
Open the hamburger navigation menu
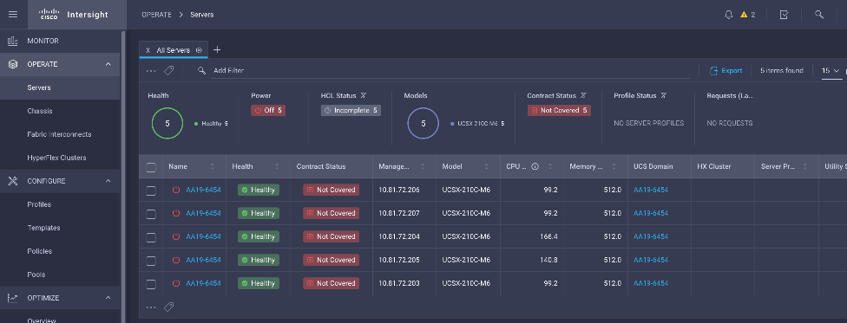(13, 15)
